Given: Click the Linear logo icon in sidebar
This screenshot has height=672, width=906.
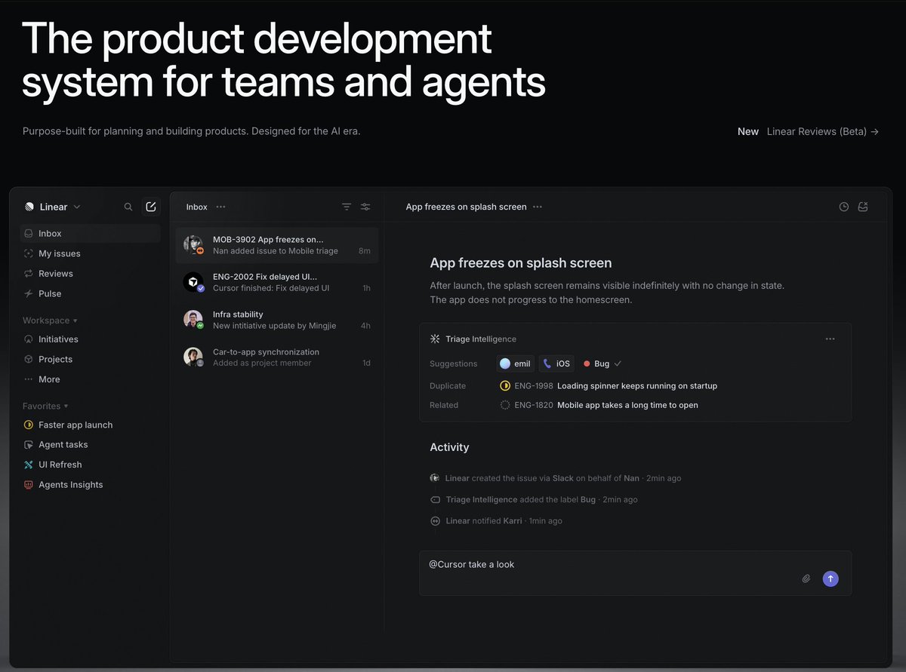Looking at the screenshot, I should point(29,207).
